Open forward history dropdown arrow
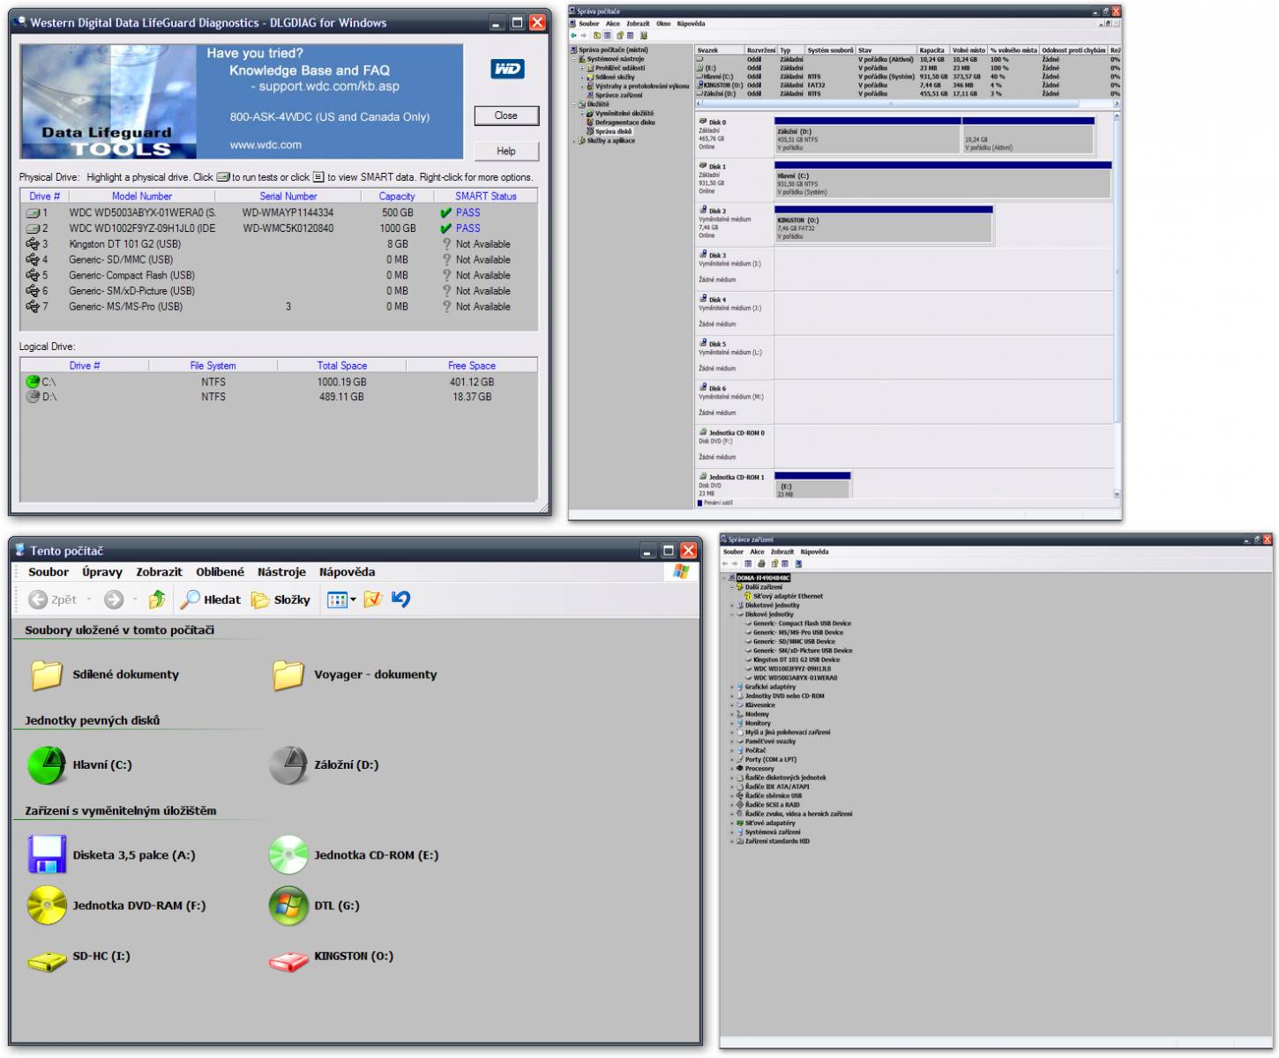The image size is (1279, 1058). tap(135, 600)
